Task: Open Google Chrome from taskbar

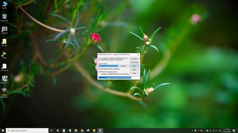Action: pos(82,130)
